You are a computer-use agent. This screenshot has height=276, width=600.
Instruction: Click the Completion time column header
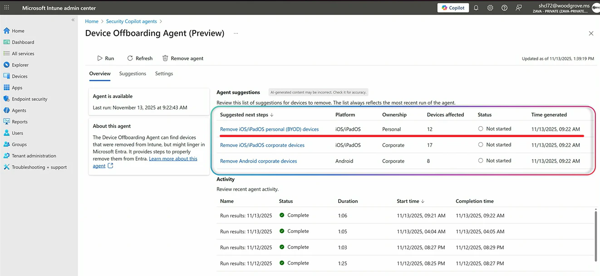pyautogui.click(x=475, y=201)
